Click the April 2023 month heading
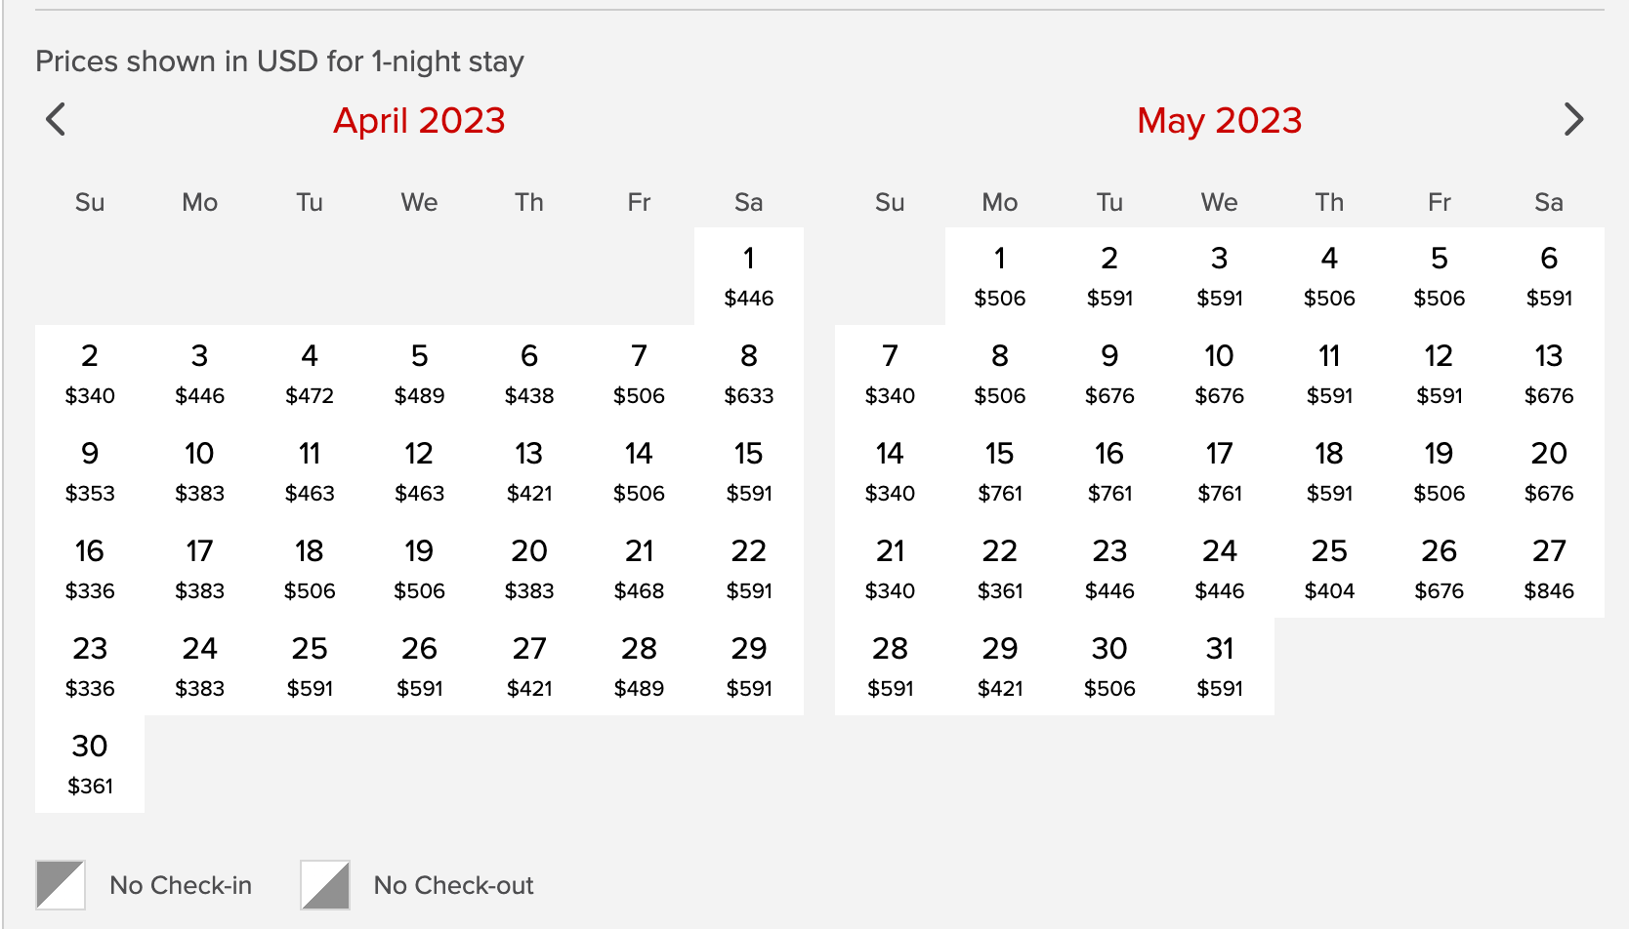Viewport: 1629px width, 929px height. [419, 121]
